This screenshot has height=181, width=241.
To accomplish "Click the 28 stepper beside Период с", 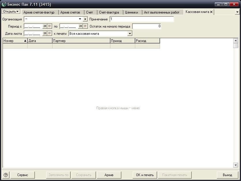I will (45, 26).
